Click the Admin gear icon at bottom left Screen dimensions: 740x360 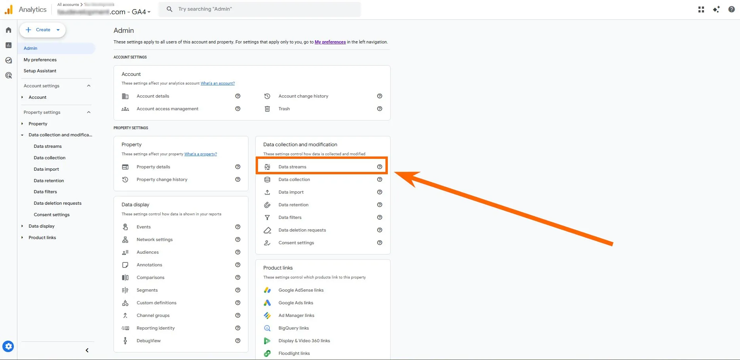tap(8, 347)
